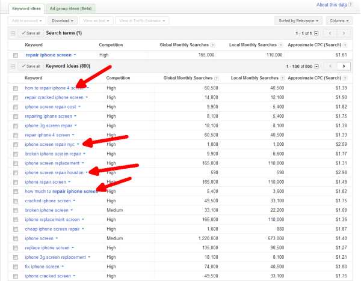The height and width of the screenshot is (281, 361).
Task: Open help for Local Monthly Searches in Search terms header
Action: coord(280,45)
